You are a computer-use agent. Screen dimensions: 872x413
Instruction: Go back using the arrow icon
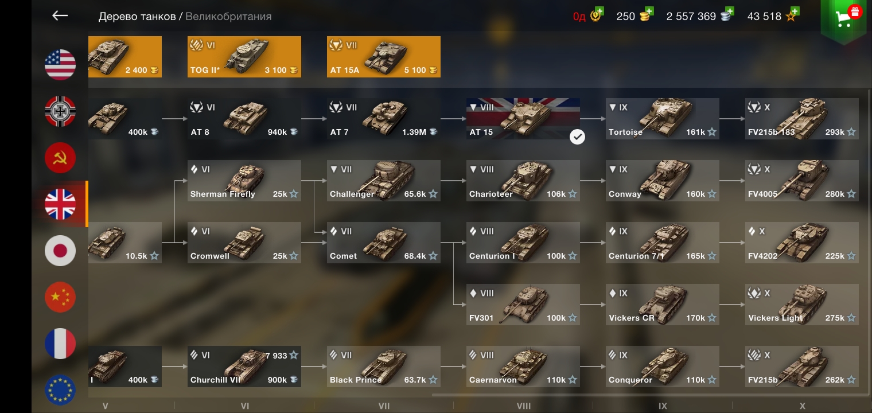click(60, 16)
